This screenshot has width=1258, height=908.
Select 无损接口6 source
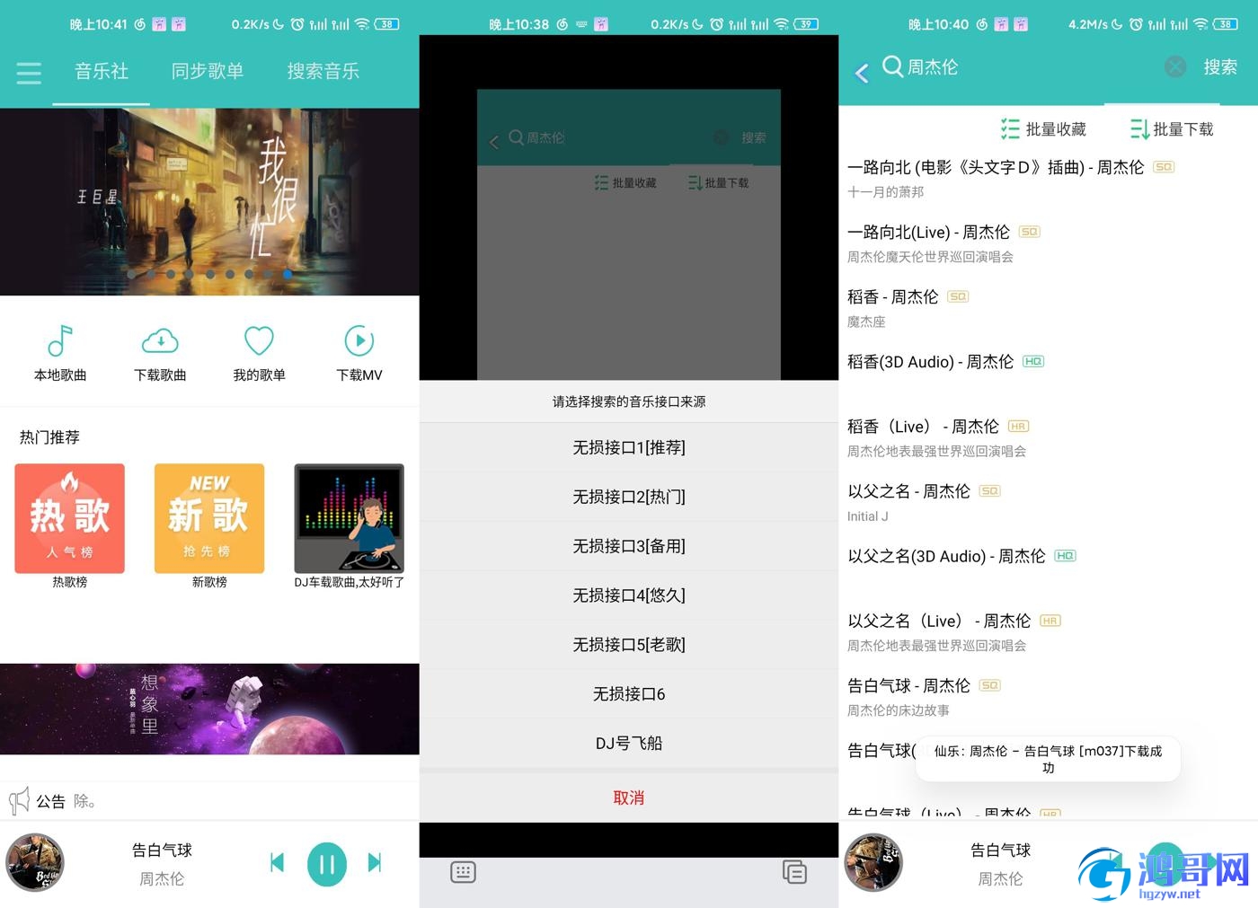point(629,694)
